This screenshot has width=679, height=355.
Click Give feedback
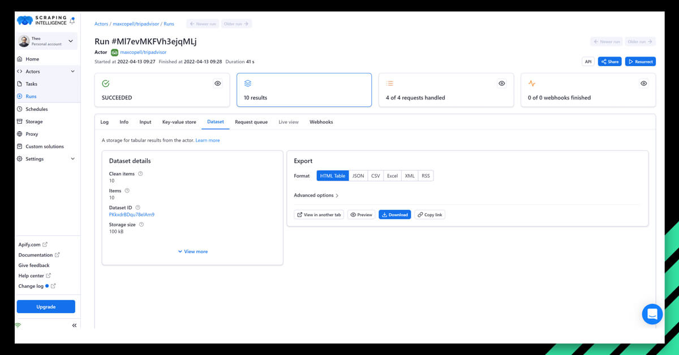(x=34, y=265)
